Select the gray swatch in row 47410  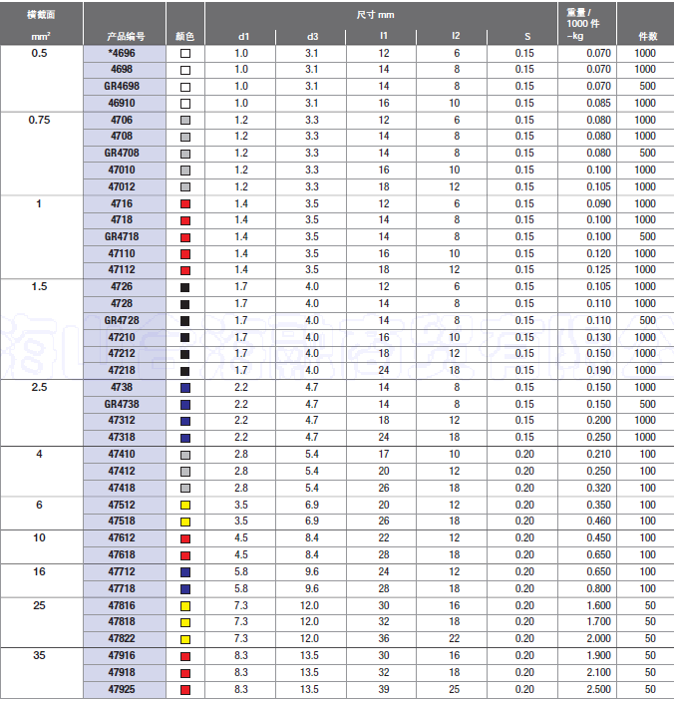(x=184, y=455)
